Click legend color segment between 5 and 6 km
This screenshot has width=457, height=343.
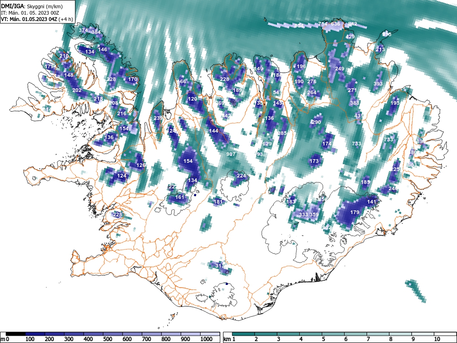pyautogui.click(x=334, y=334)
